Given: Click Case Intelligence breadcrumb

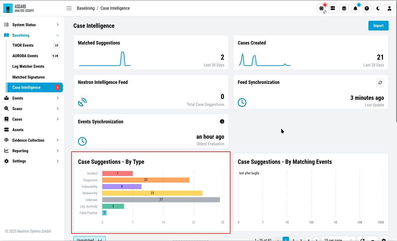Looking at the screenshot, I should [115, 8].
